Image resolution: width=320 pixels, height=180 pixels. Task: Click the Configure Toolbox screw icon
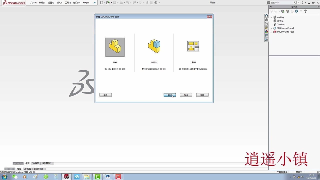click(x=305, y=11)
